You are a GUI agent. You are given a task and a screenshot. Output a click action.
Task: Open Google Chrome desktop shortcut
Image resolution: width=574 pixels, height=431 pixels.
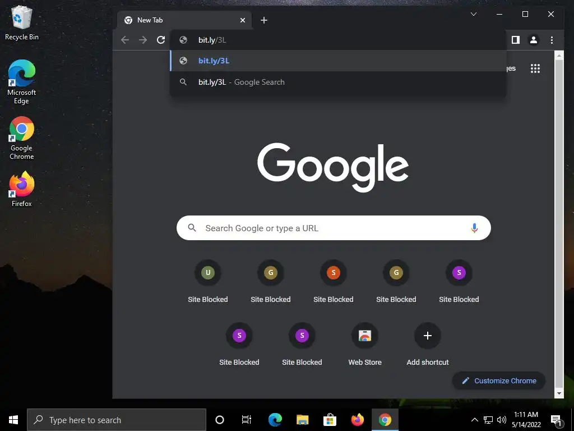coord(22,138)
